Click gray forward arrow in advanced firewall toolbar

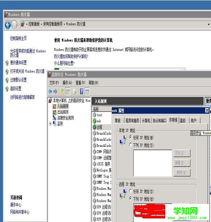pyautogui.click(x=55, y=91)
